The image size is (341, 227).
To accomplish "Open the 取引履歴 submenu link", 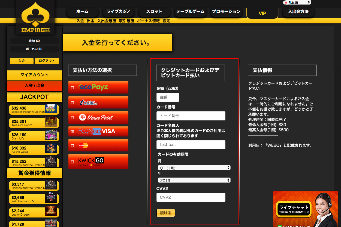I will (127, 21).
